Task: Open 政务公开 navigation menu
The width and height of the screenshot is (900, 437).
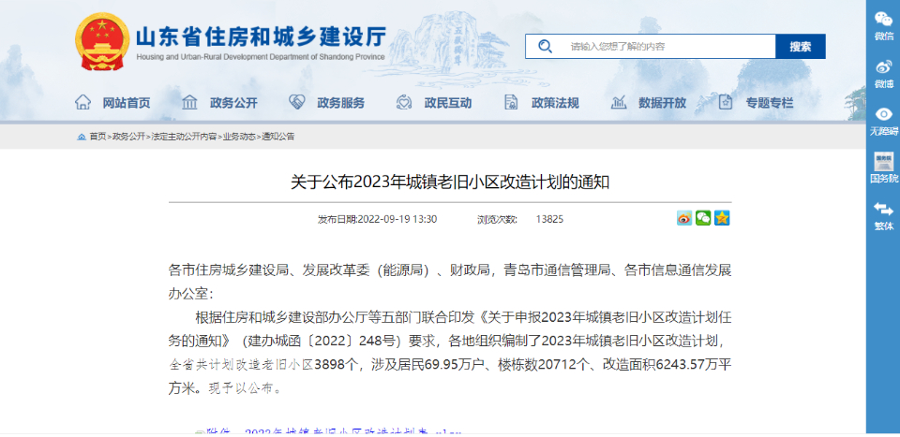Action: coord(220,103)
